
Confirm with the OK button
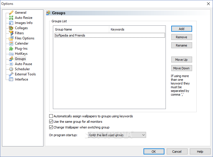click(x=154, y=152)
